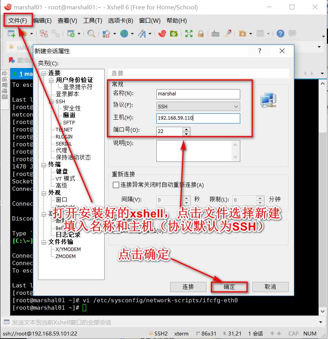
Task: Click the 说明 description text box
Action: point(198,151)
